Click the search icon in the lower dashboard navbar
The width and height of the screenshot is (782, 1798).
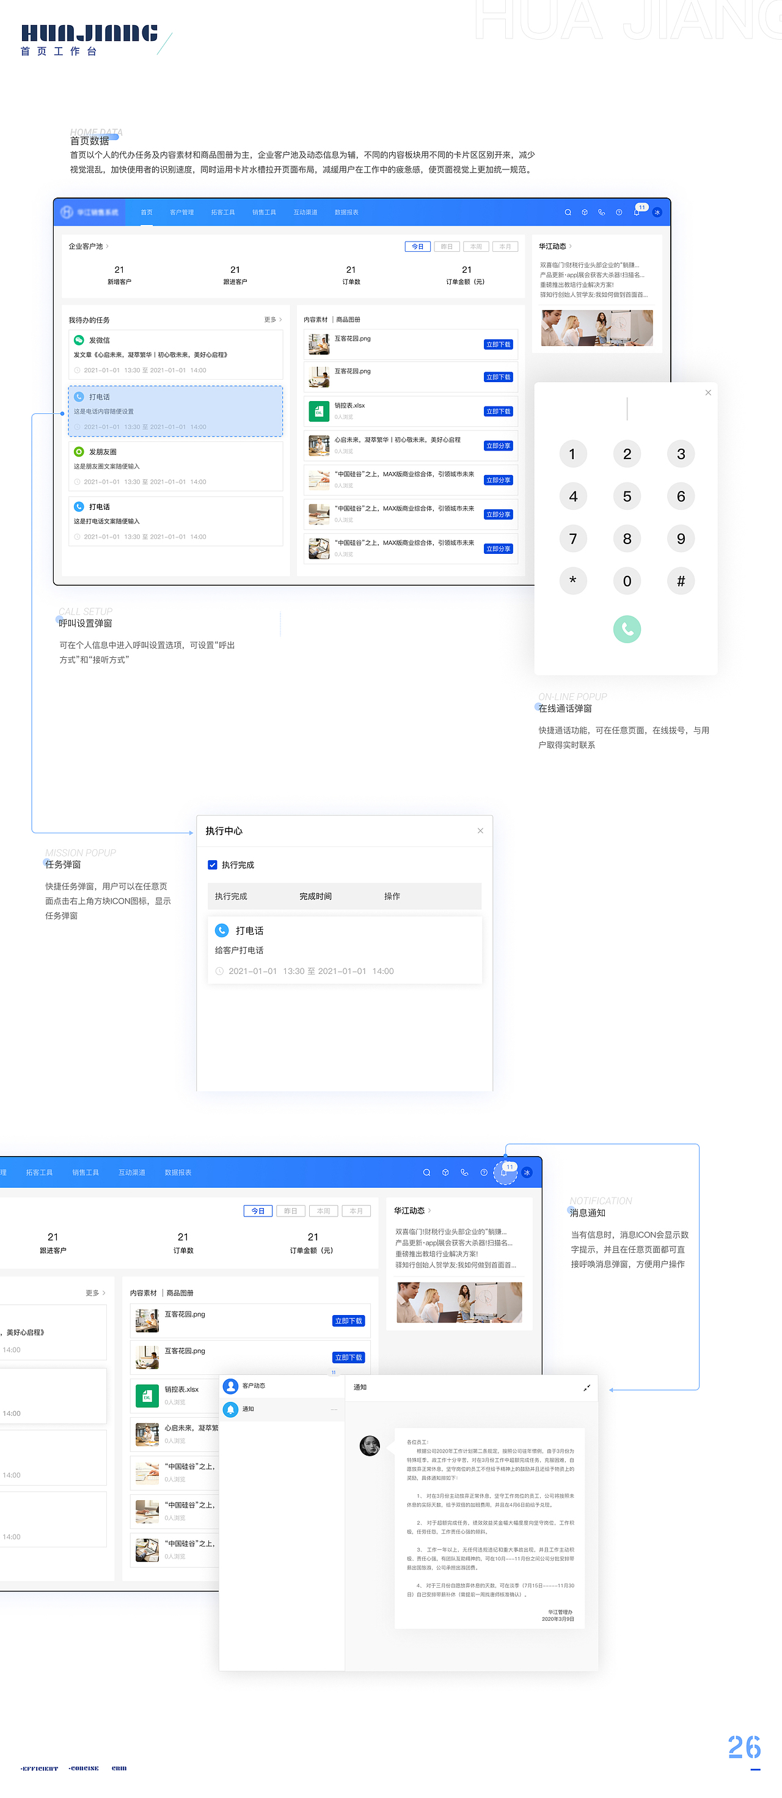point(426,1173)
